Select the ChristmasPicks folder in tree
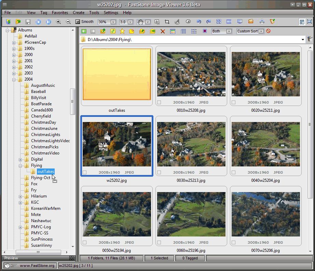315x271 pixels. (x=45, y=147)
